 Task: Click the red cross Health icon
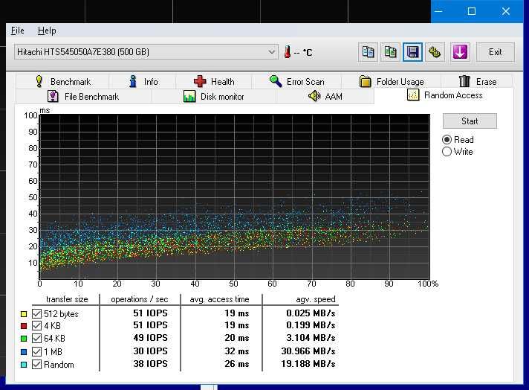200,81
